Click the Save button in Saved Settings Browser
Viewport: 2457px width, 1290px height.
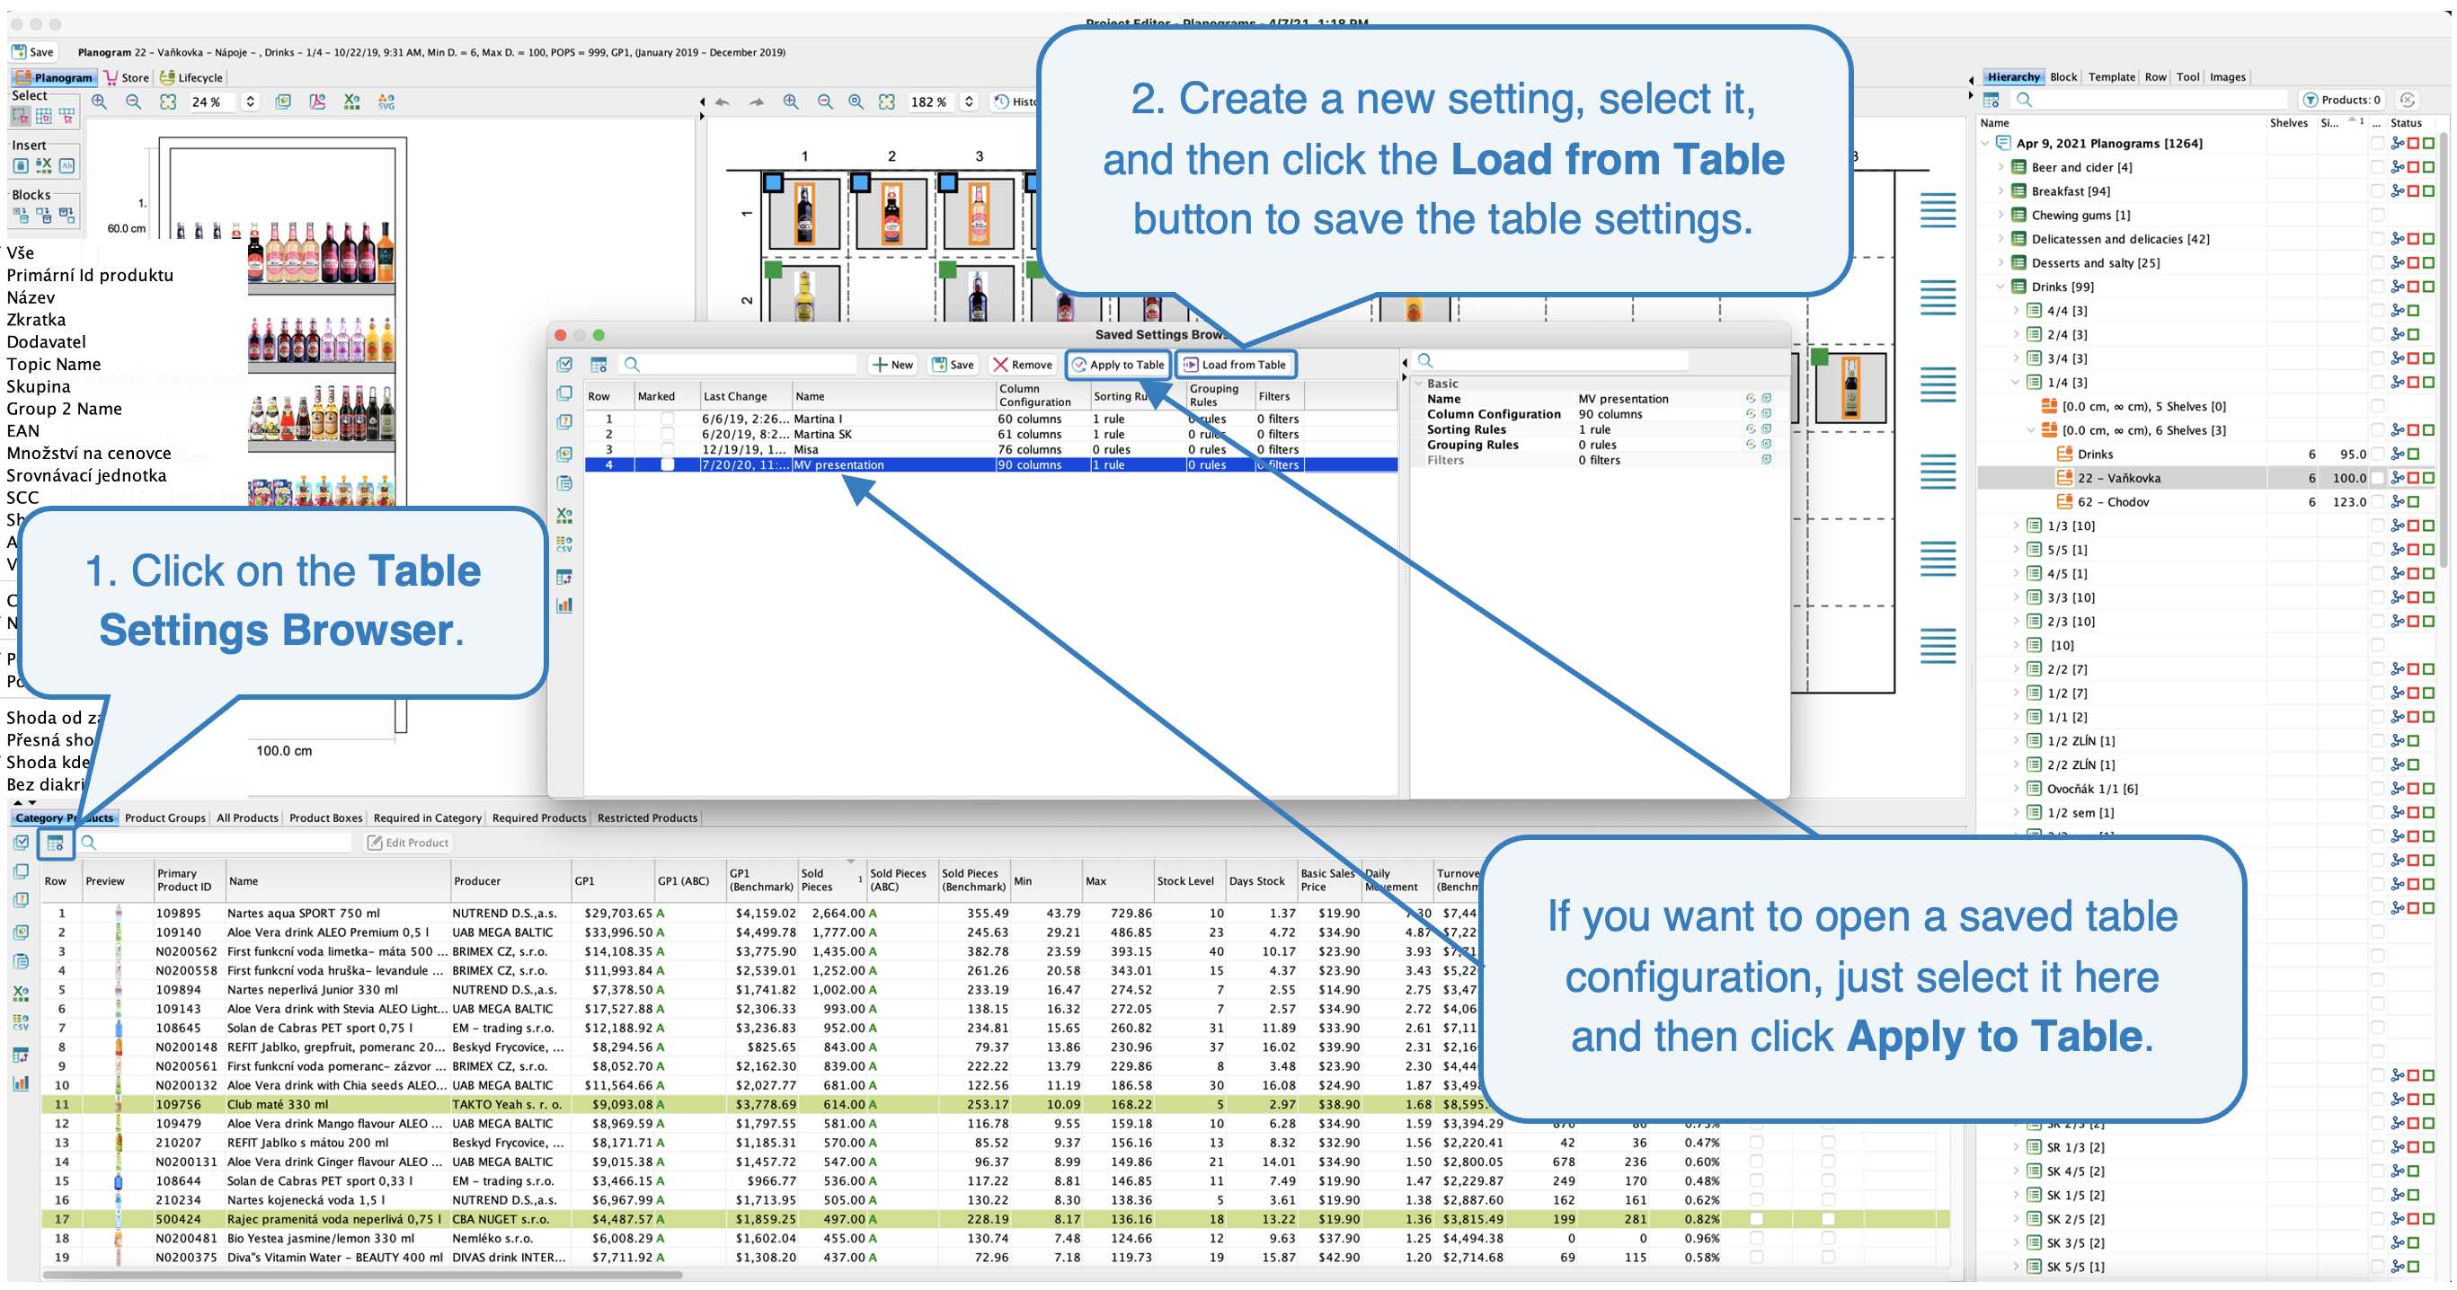[953, 364]
